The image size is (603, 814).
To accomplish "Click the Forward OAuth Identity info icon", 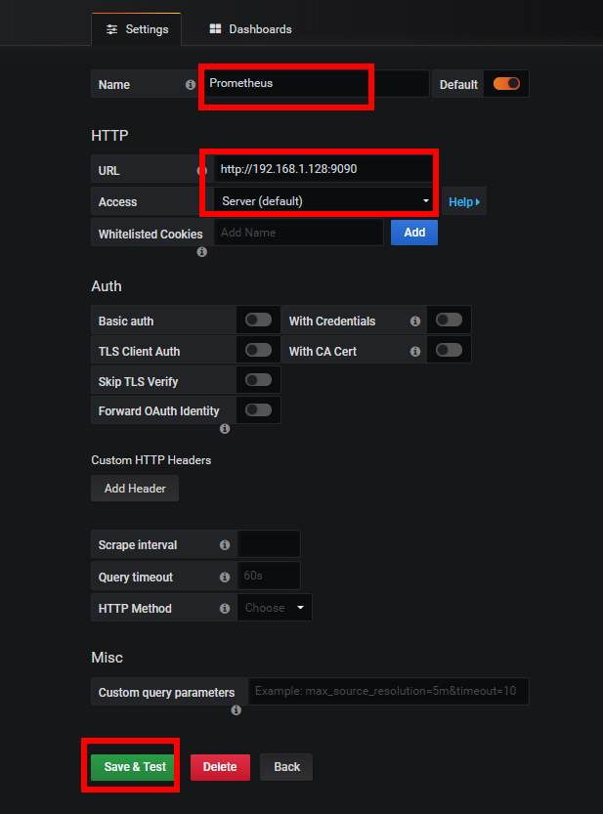I will click(225, 429).
